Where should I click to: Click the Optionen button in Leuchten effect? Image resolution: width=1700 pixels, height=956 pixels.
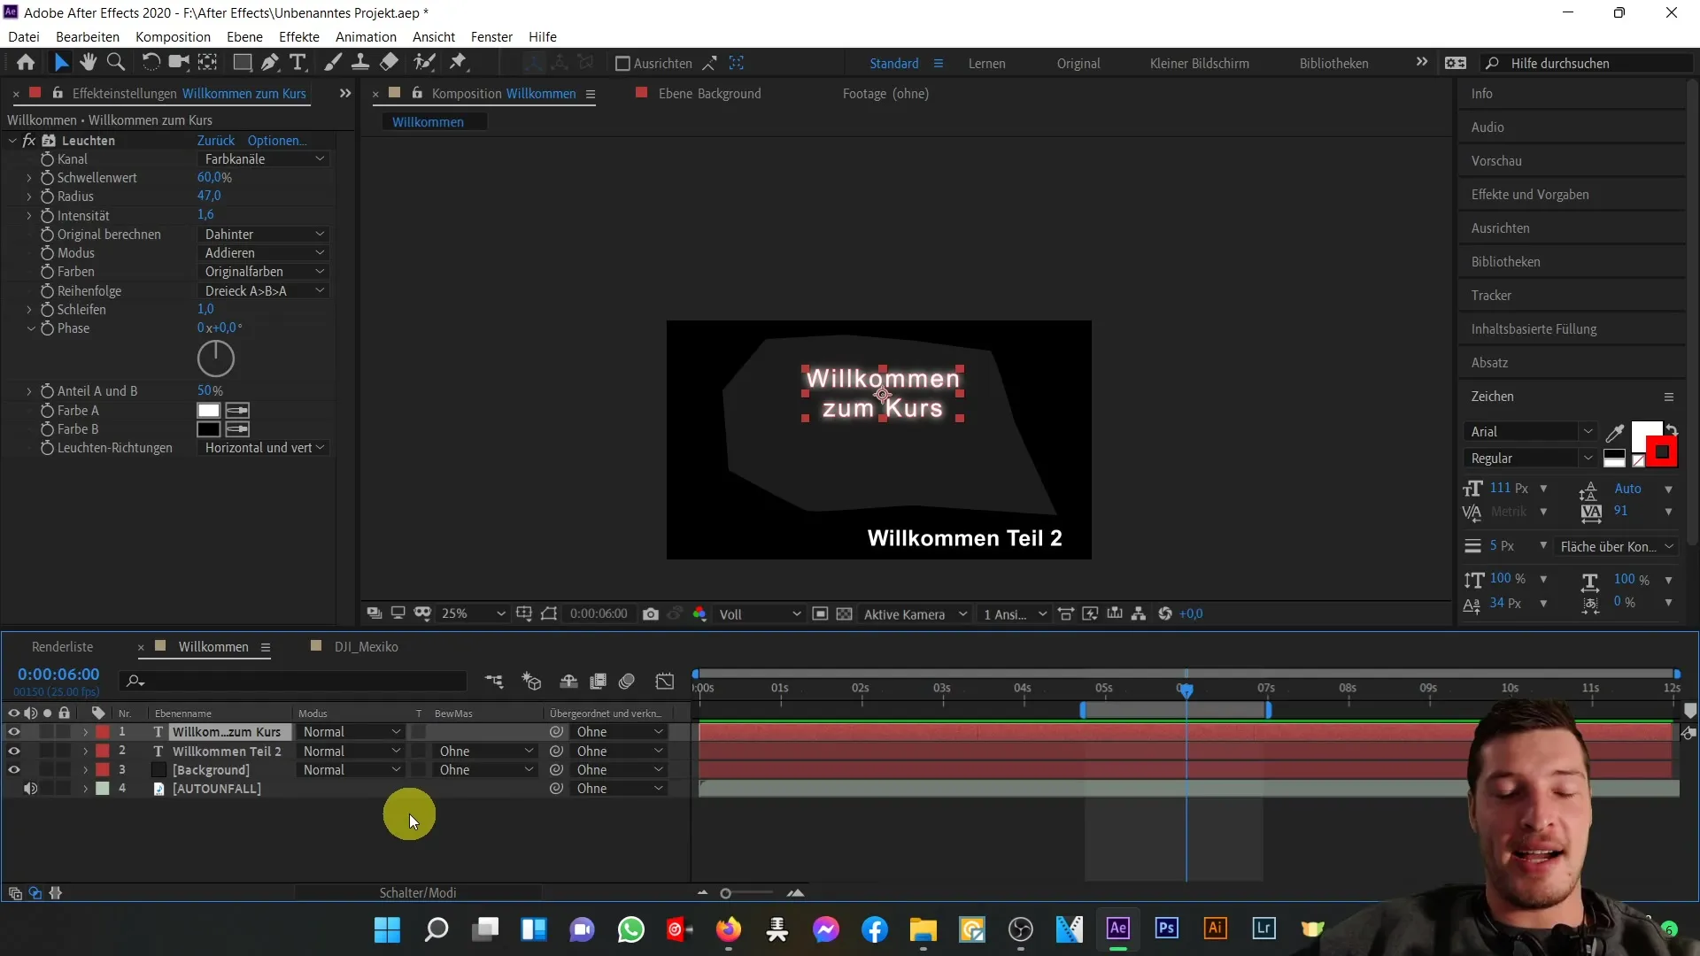click(277, 140)
